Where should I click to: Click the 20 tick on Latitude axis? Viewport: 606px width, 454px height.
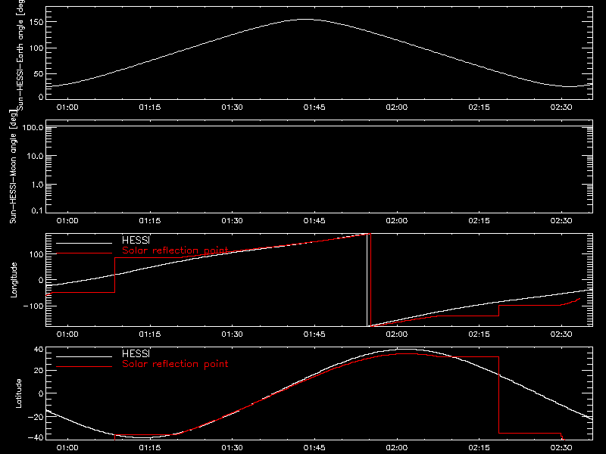click(39, 371)
